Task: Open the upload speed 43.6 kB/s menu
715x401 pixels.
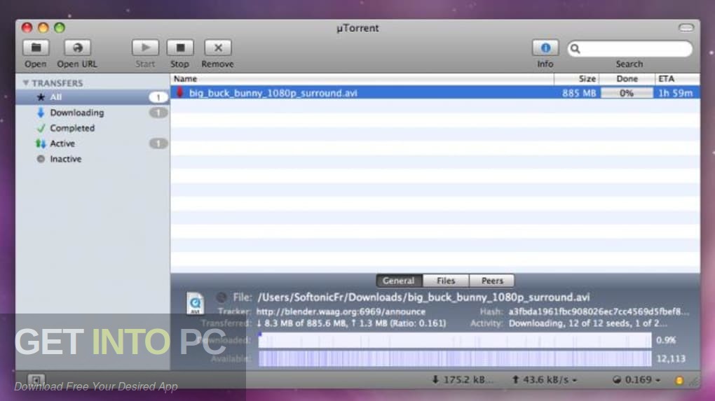Action: point(545,379)
